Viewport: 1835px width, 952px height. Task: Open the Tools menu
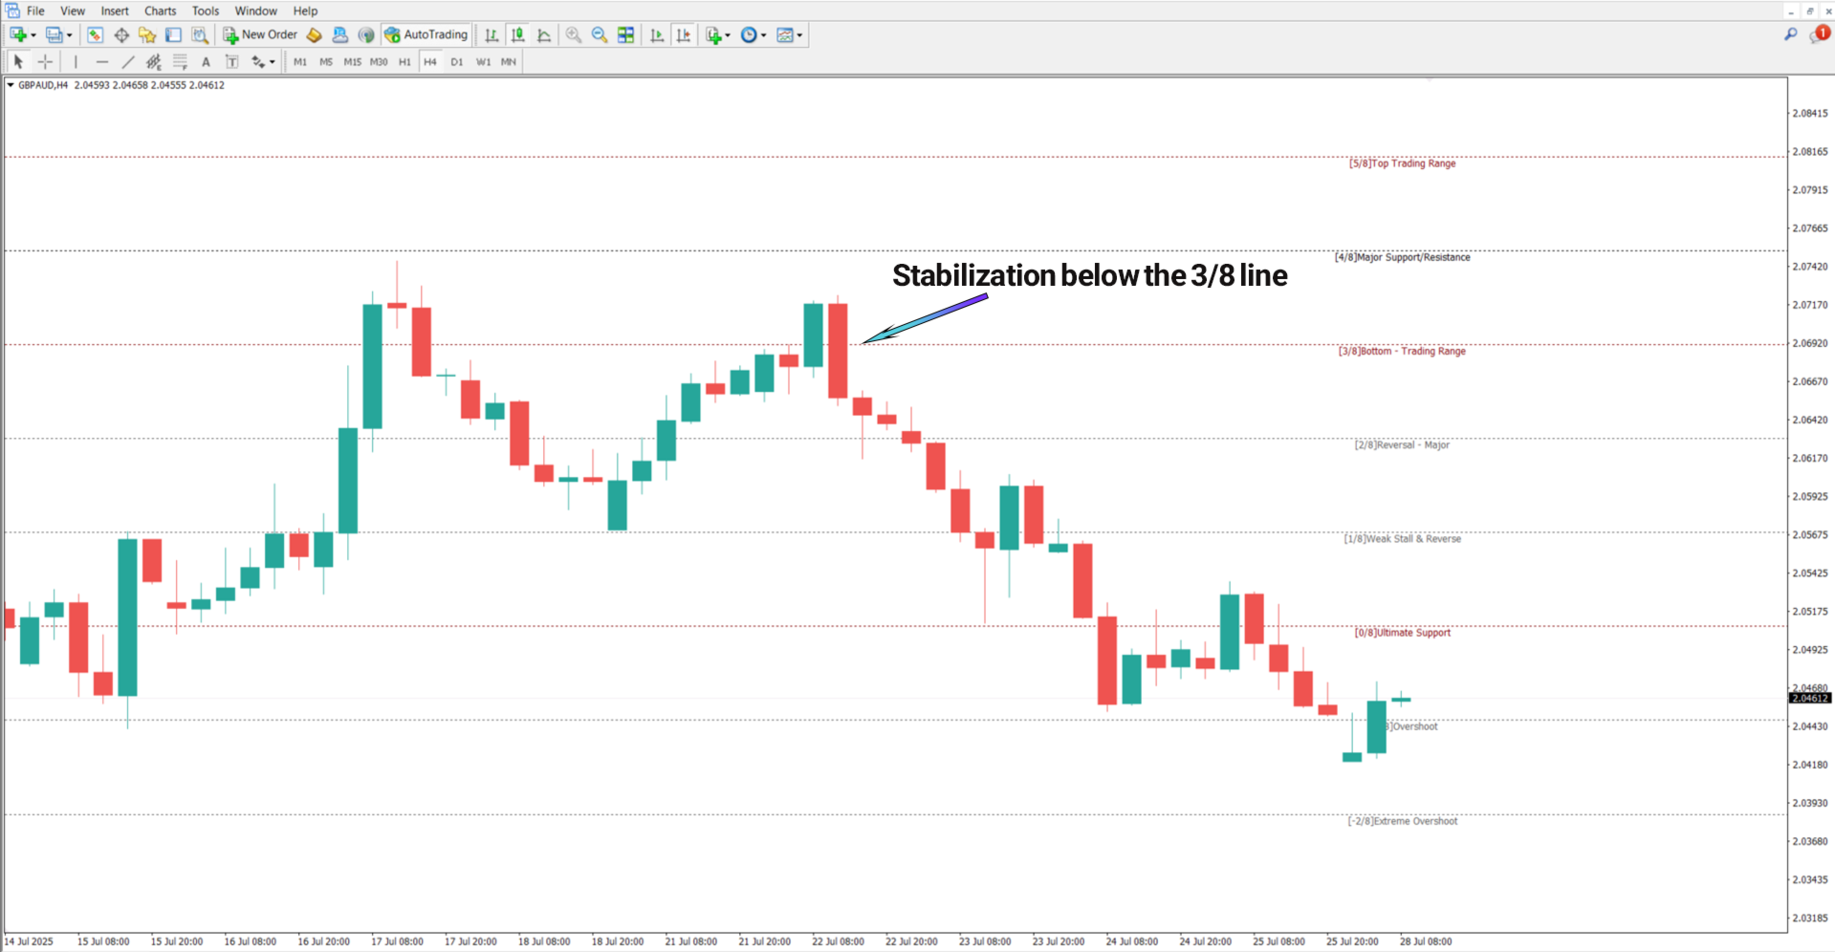point(206,11)
